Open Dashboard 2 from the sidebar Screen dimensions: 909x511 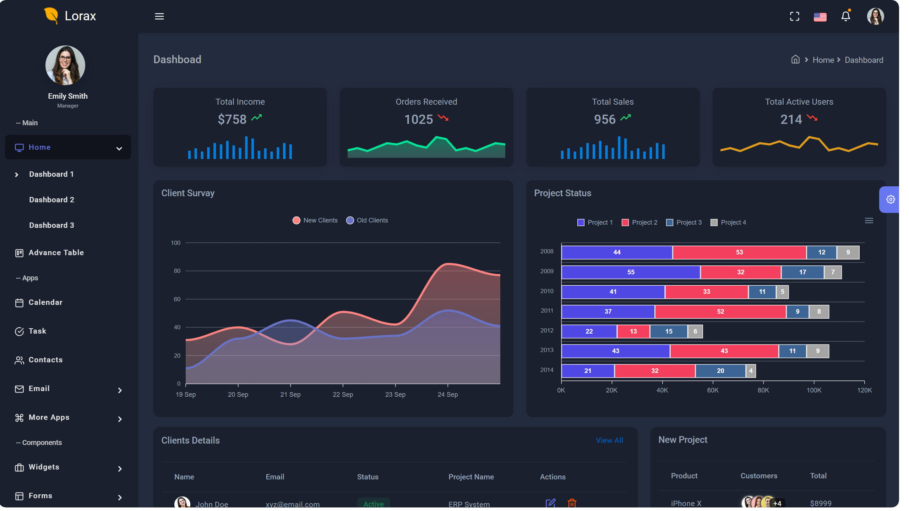[x=51, y=199]
